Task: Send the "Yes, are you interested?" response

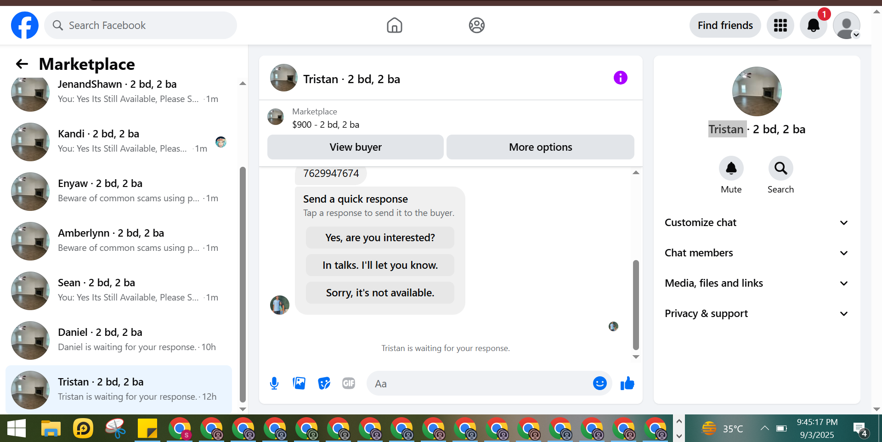Action: [x=380, y=238]
